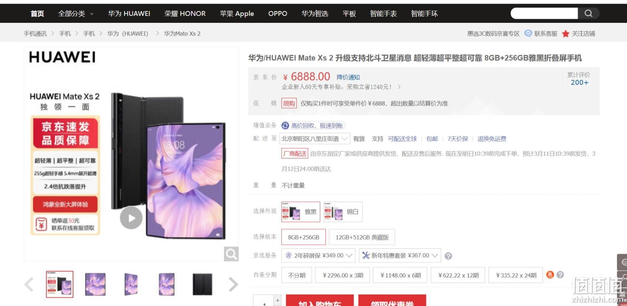This screenshot has width=627, height=306.
Task: Show previous product thumbnails
Action: (29, 284)
